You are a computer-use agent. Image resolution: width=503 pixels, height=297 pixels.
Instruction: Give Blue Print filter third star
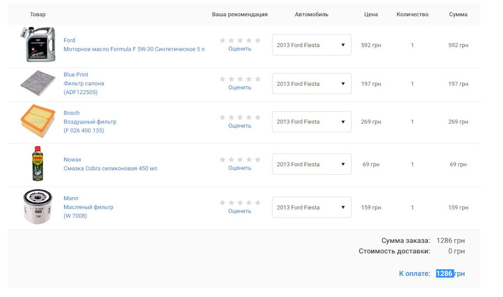(x=240, y=79)
